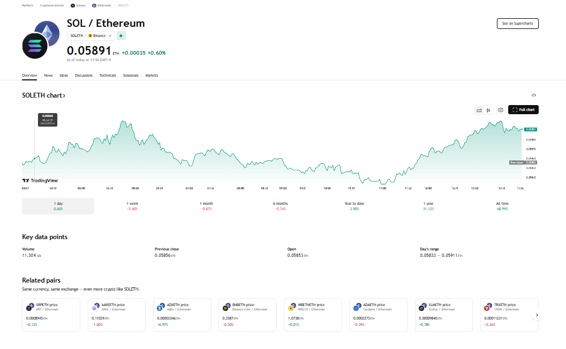Open SOLETH Binance exchange dropdown
Image resolution: width=566 pixels, height=349 pixels.
(91, 36)
